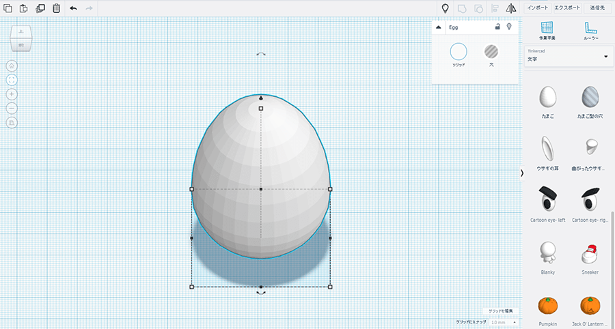615x329 pixels.
Task: Pick the たまご egg shape thumbnail
Action: click(x=547, y=97)
